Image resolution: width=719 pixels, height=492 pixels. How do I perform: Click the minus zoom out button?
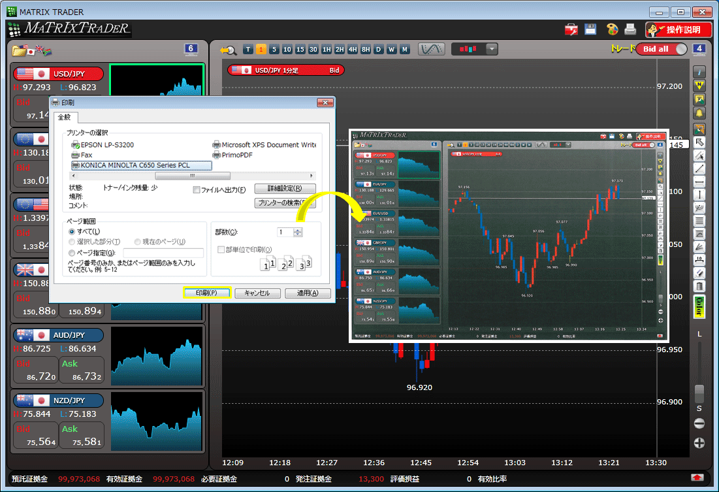click(x=699, y=423)
